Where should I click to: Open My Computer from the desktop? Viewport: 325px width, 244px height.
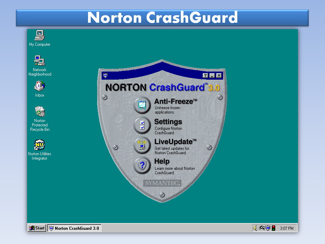click(x=39, y=35)
